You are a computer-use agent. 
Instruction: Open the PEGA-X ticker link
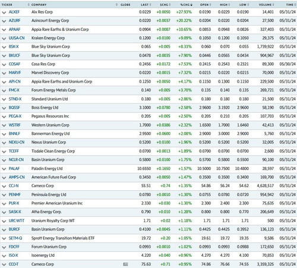pos(15,116)
